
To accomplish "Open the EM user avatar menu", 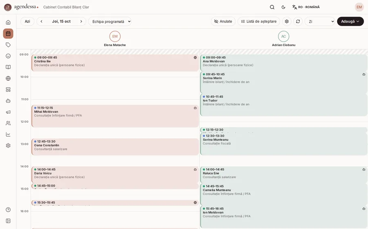I will click(x=359, y=7).
